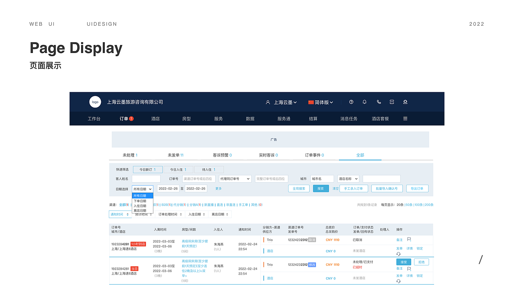This screenshot has width=514, height=289.
Task: Open the help question-mark icon
Action: pos(351,102)
